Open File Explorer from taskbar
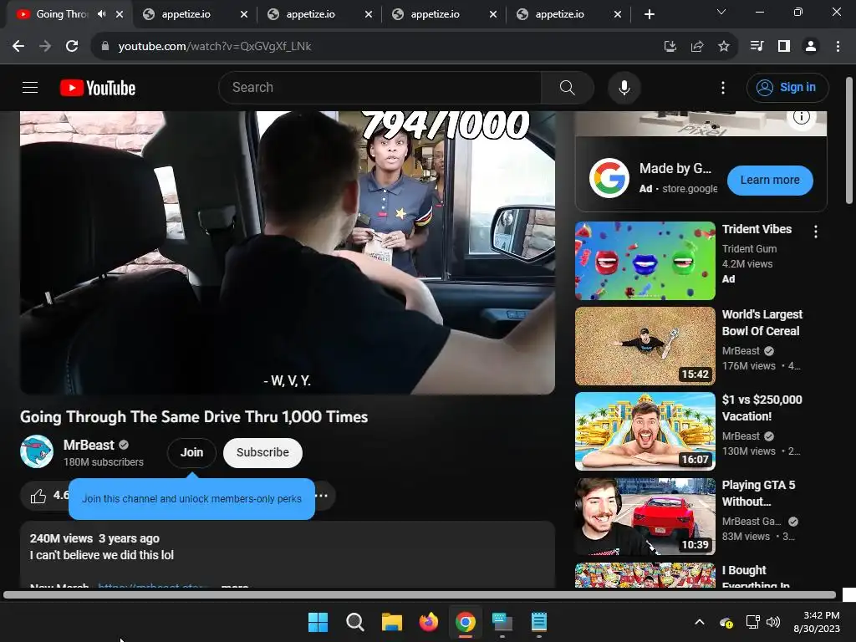 click(392, 622)
